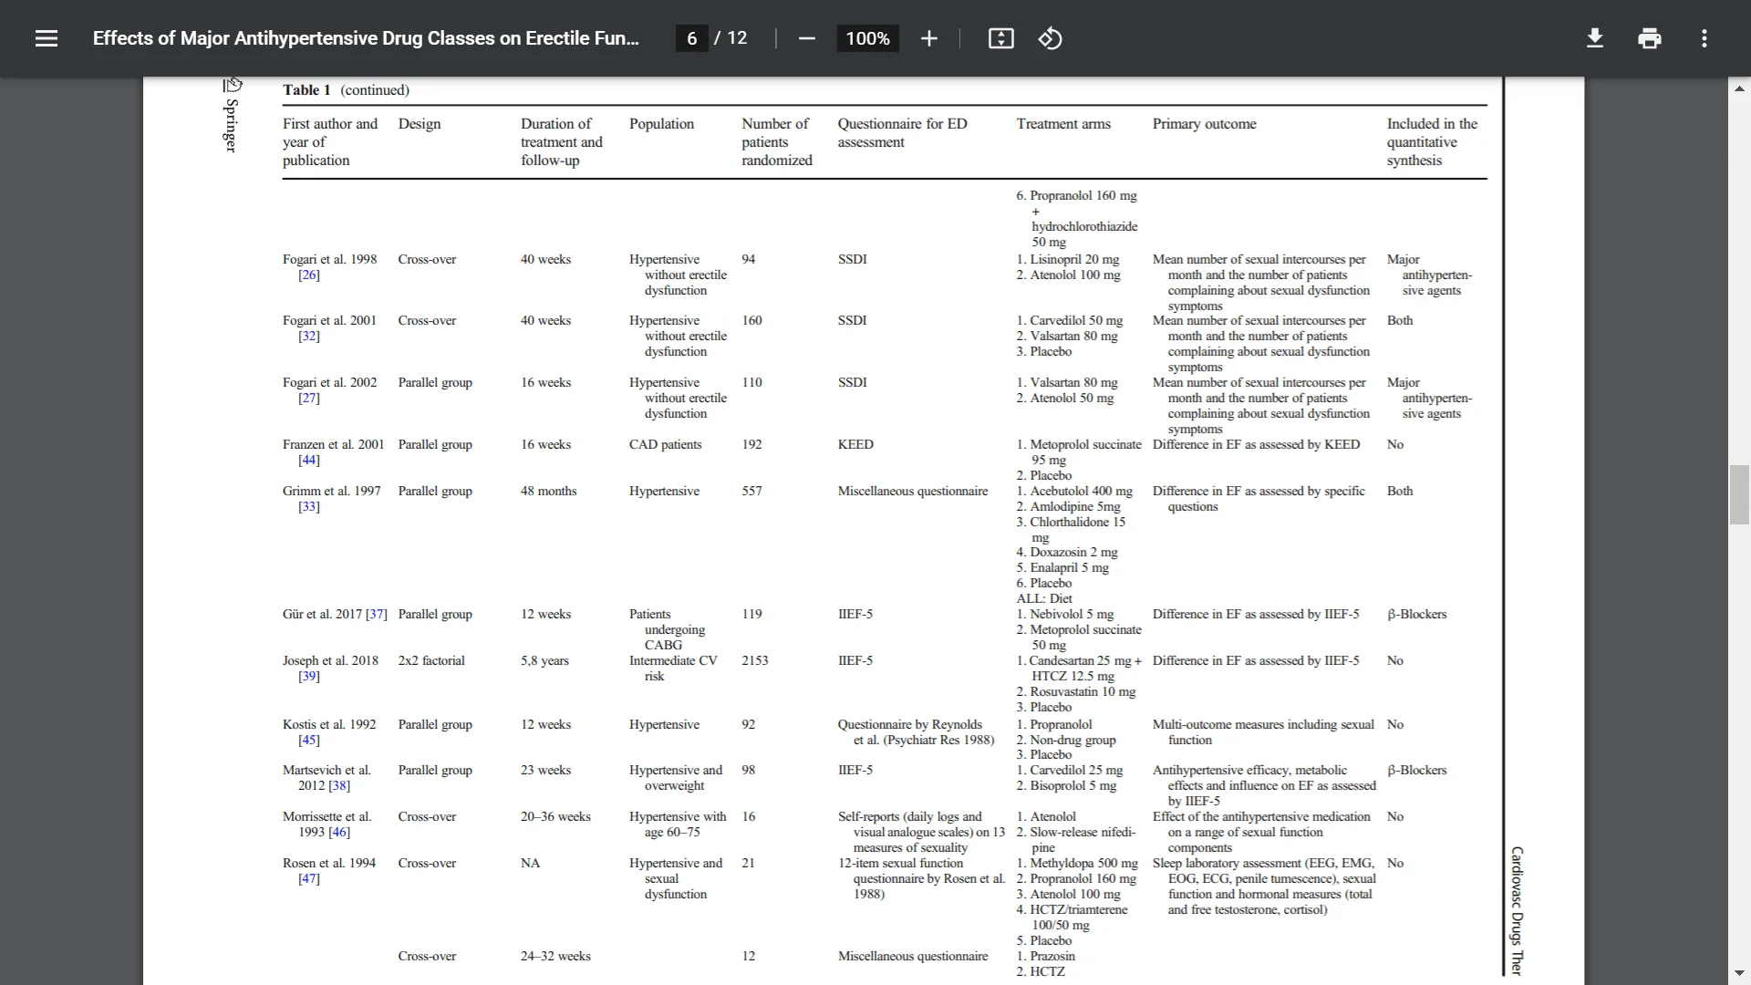Screen dimensions: 1751x985
Task: Click scrollbar down arrow
Action: [1739, 973]
